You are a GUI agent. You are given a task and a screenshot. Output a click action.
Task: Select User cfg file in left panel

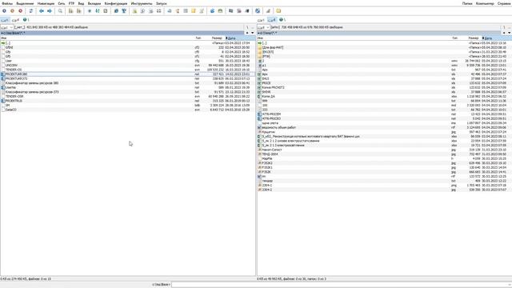[128, 61]
